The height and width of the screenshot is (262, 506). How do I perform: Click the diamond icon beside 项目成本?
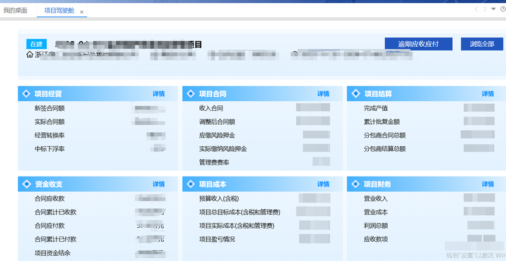click(191, 184)
